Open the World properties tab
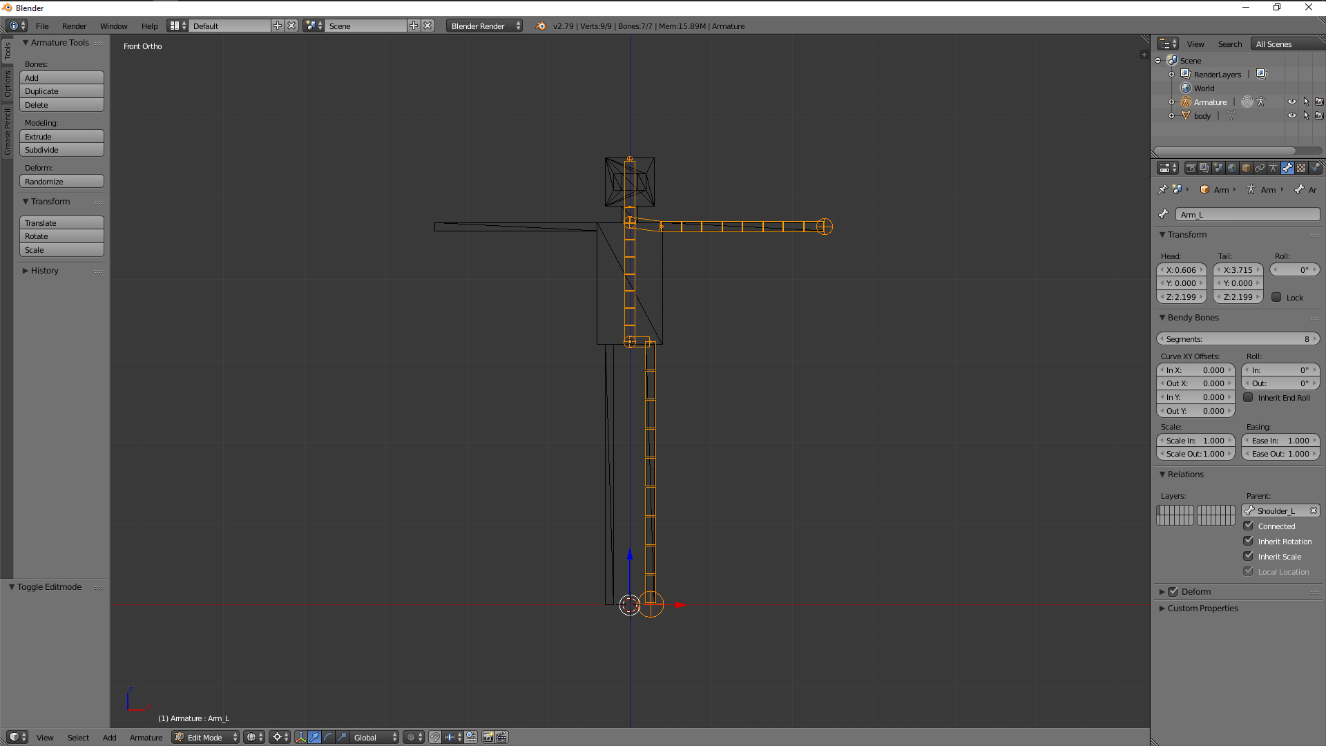 (x=1232, y=168)
